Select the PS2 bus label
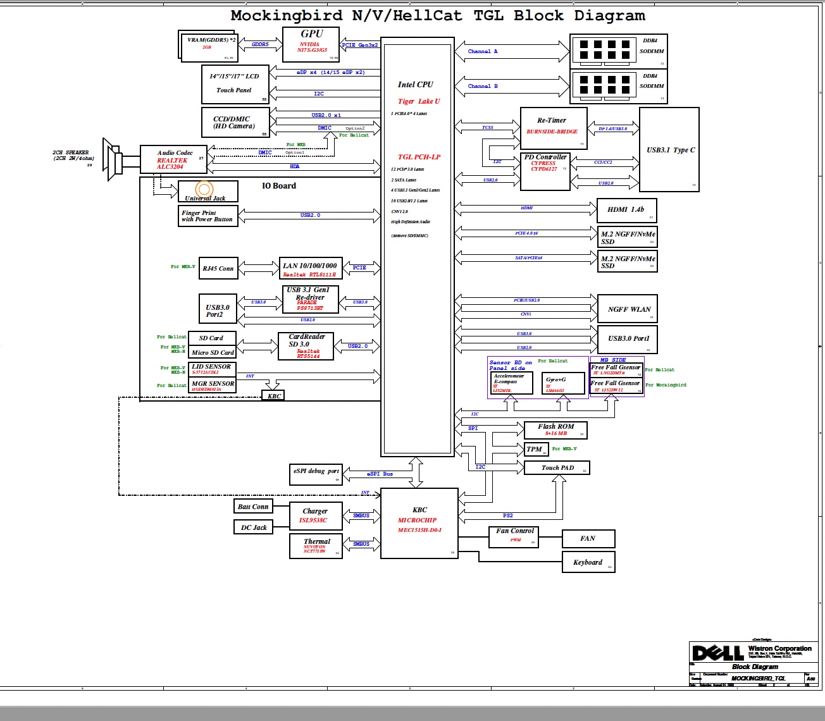 pos(507,515)
